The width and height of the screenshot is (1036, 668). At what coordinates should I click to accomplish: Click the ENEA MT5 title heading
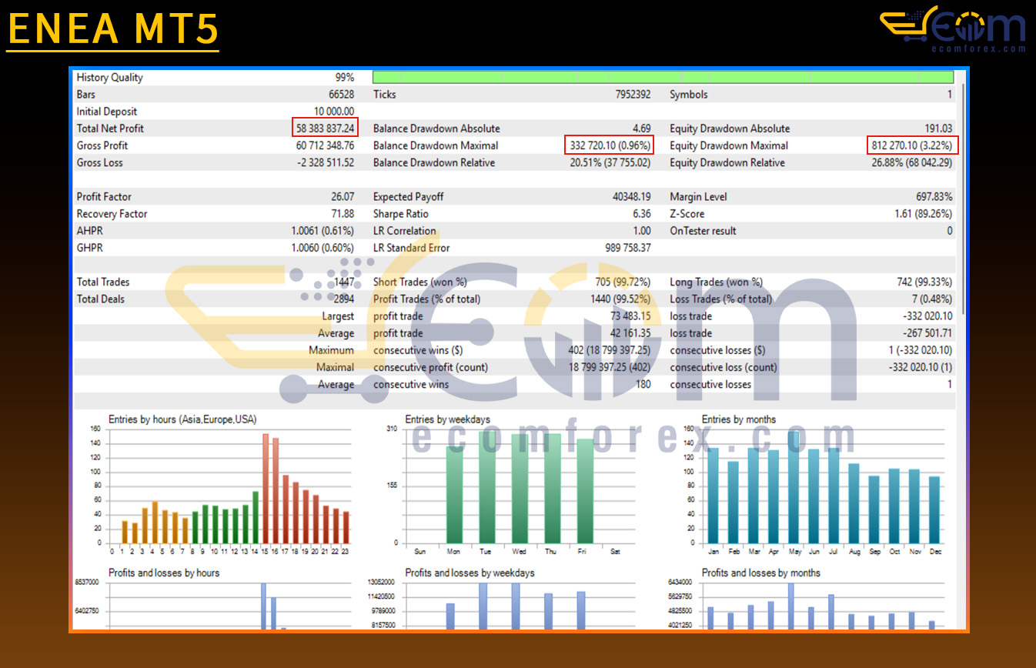(113, 30)
